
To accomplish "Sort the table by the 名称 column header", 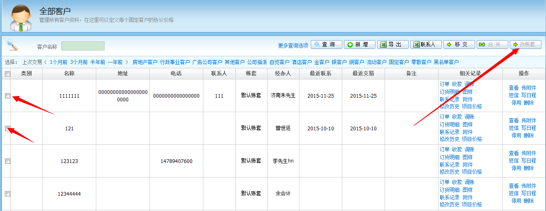I will (x=69, y=74).
